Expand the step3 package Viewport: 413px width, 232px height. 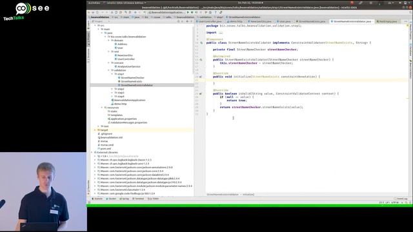click(112, 93)
